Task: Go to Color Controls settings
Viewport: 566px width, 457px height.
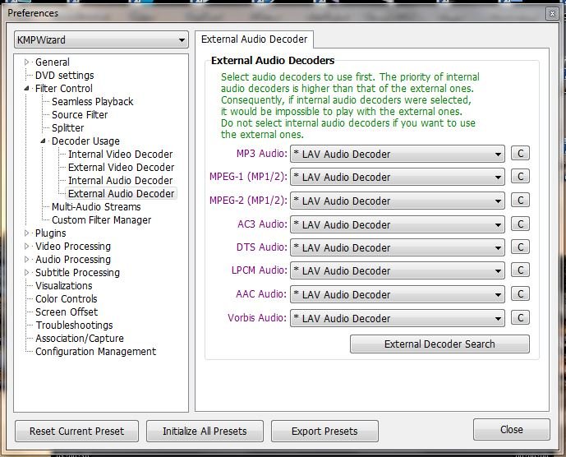Action: click(66, 298)
